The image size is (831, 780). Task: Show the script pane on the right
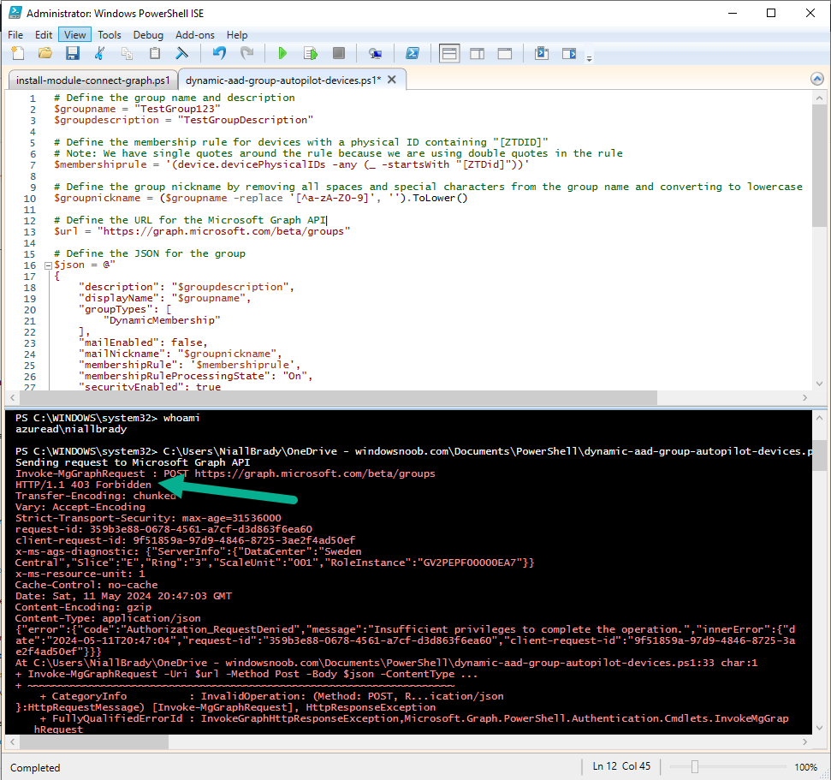[477, 54]
